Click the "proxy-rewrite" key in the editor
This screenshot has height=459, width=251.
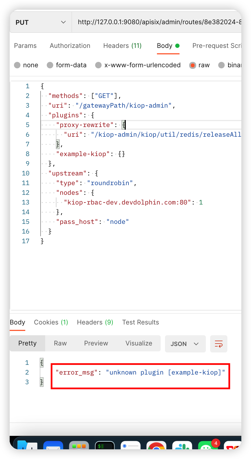pos(85,125)
